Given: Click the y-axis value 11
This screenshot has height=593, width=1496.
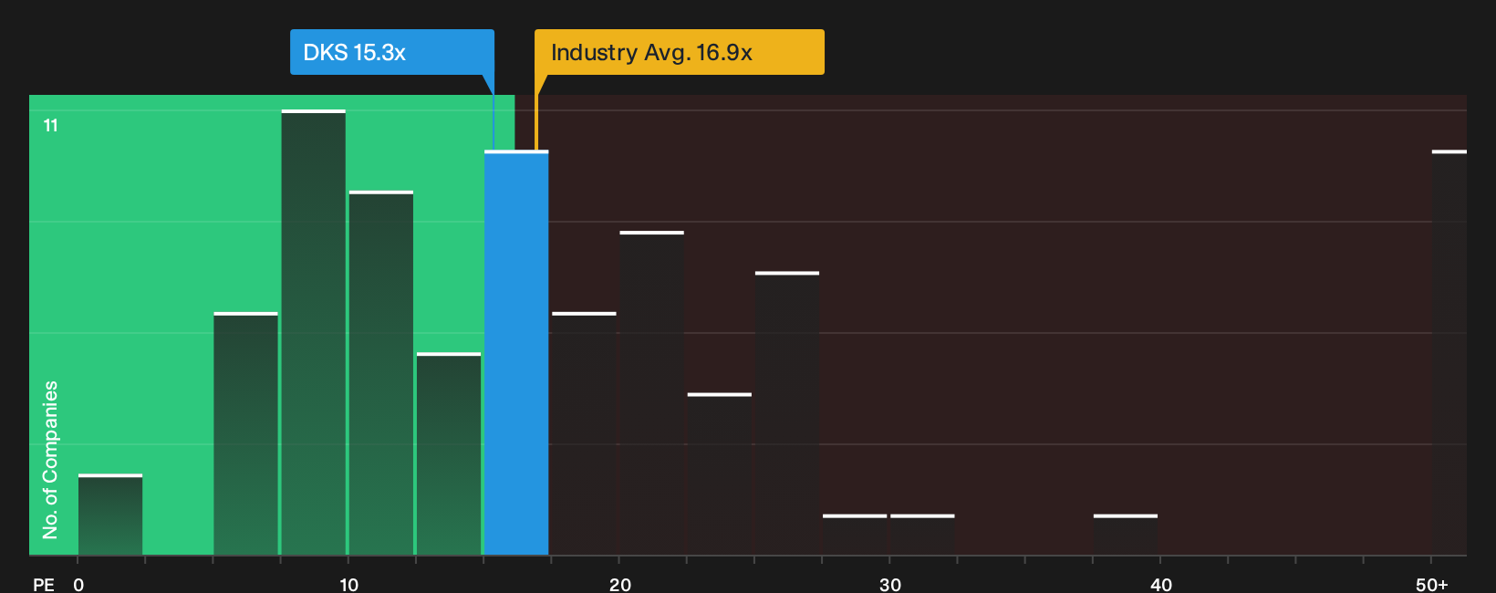Looking at the screenshot, I should (x=51, y=126).
